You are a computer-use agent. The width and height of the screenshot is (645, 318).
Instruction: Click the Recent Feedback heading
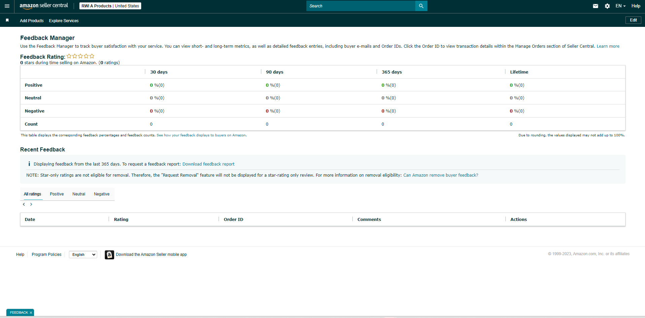42,150
